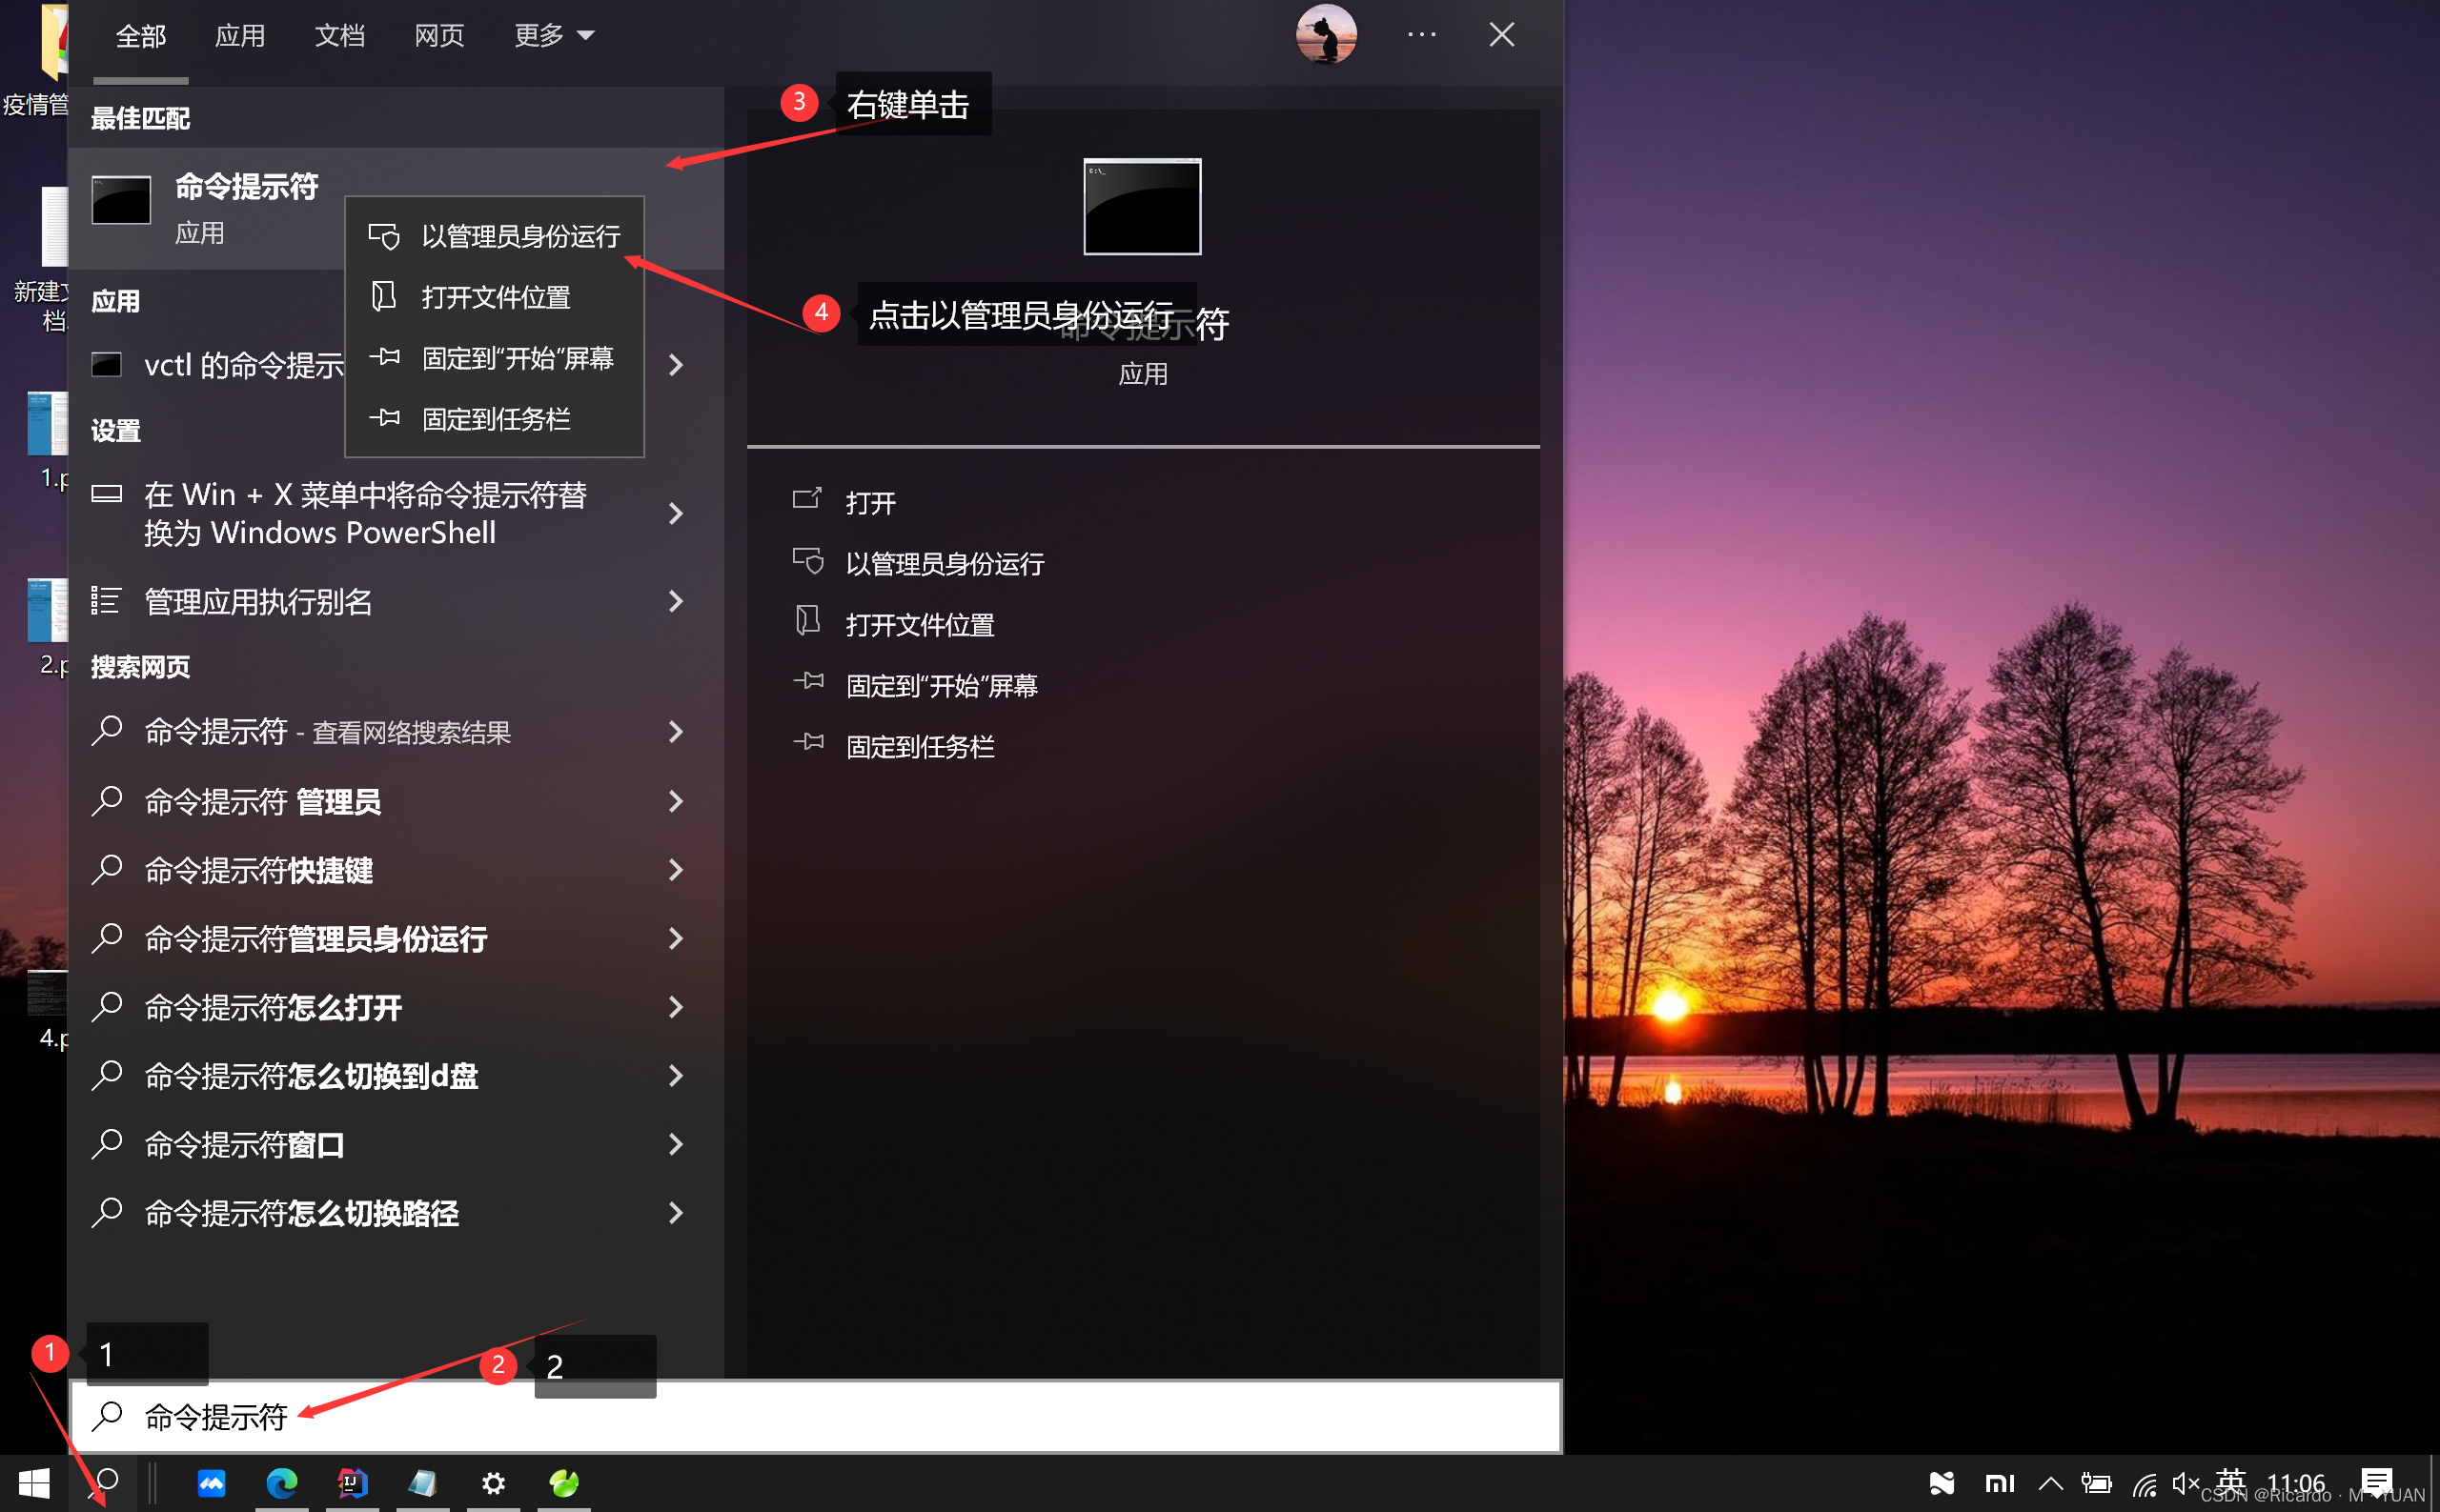Expand the 更多 dropdown tab

coord(553,36)
